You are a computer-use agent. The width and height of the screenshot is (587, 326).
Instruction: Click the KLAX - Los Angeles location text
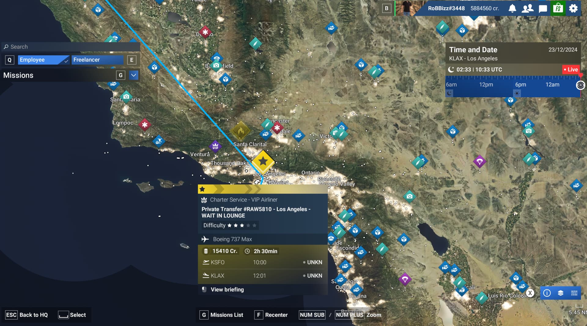click(x=473, y=58)
